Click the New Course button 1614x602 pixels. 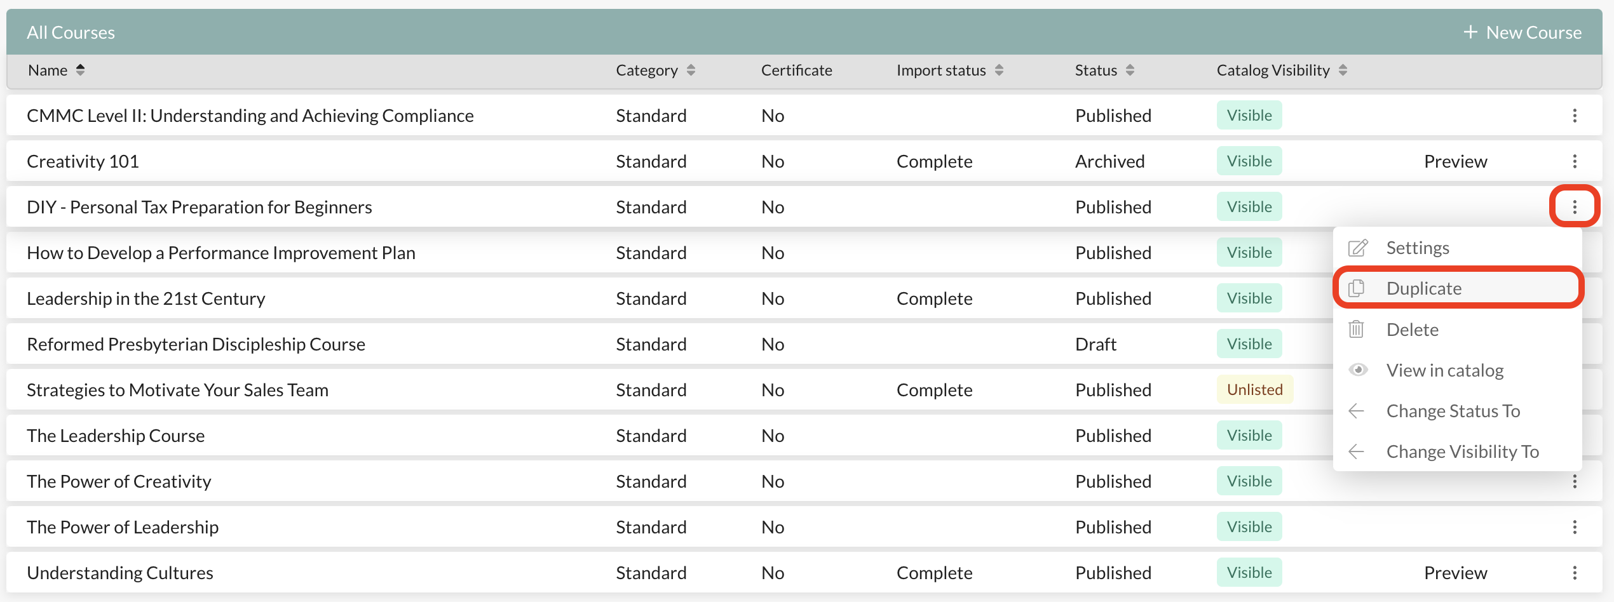pyautogui.click(x=1522, y=32)
